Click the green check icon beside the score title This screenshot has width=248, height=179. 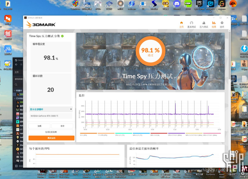62,36
